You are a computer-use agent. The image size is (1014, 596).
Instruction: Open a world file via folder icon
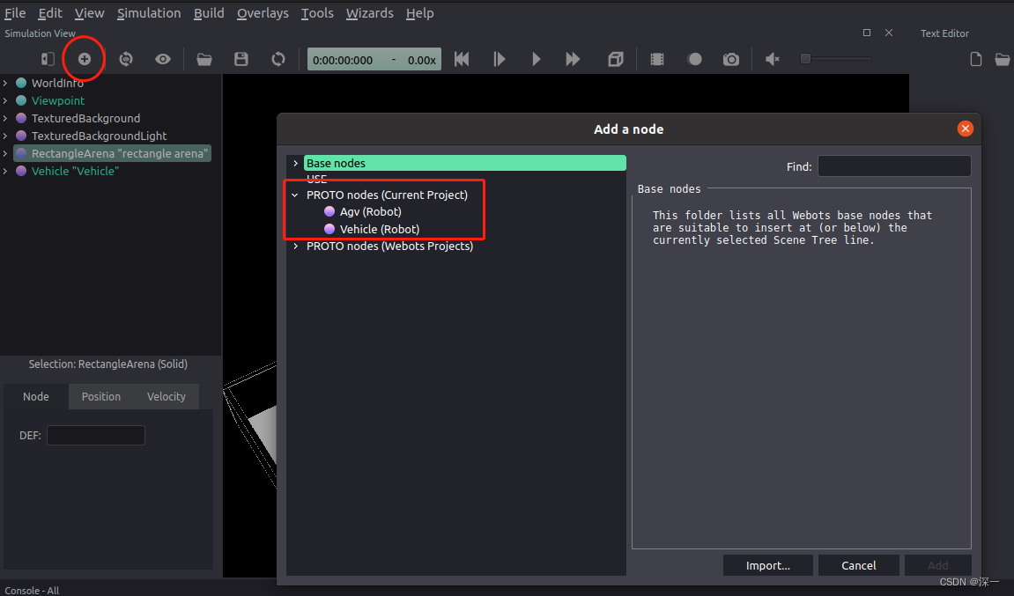[x=204, y=58]
